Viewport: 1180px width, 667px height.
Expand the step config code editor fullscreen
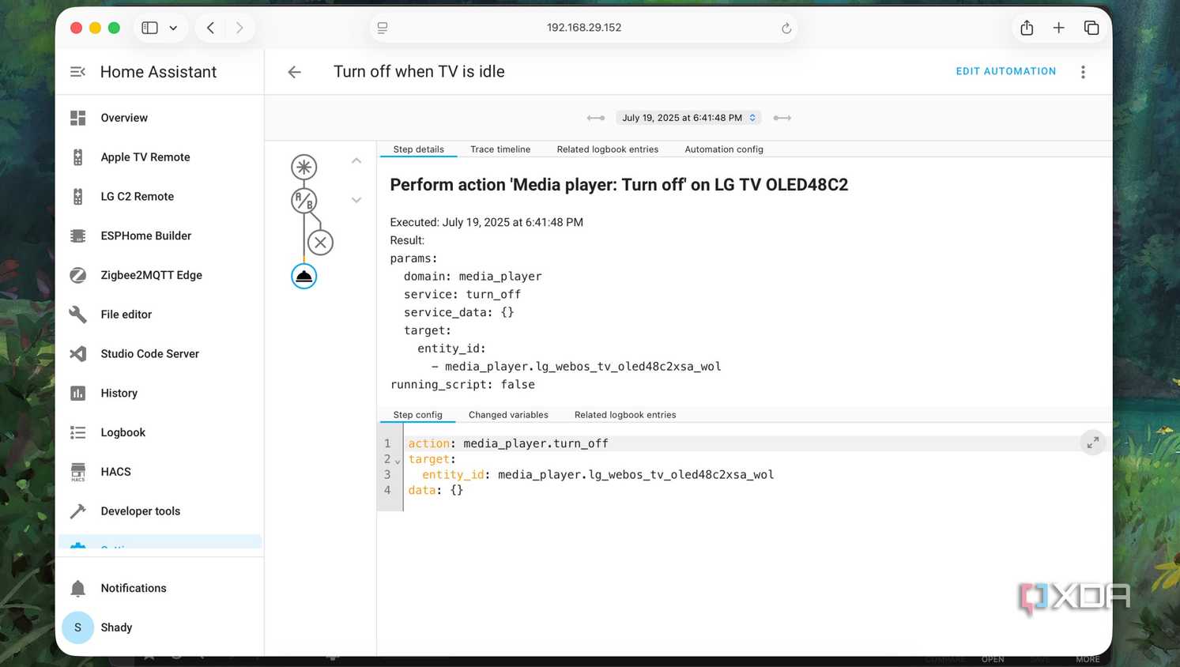point(1092,443)
